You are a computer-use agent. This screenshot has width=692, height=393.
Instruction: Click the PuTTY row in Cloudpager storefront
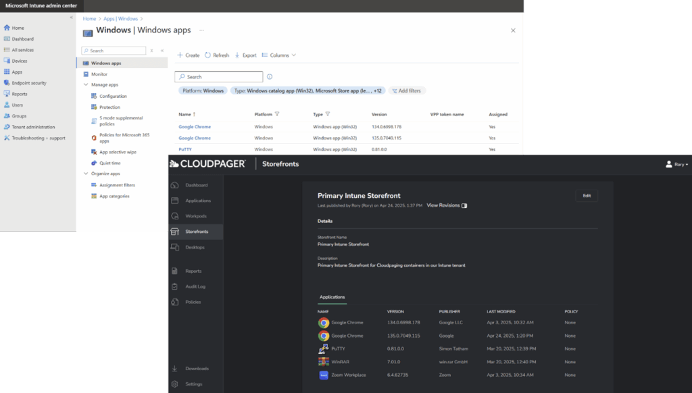click(458, 349)
